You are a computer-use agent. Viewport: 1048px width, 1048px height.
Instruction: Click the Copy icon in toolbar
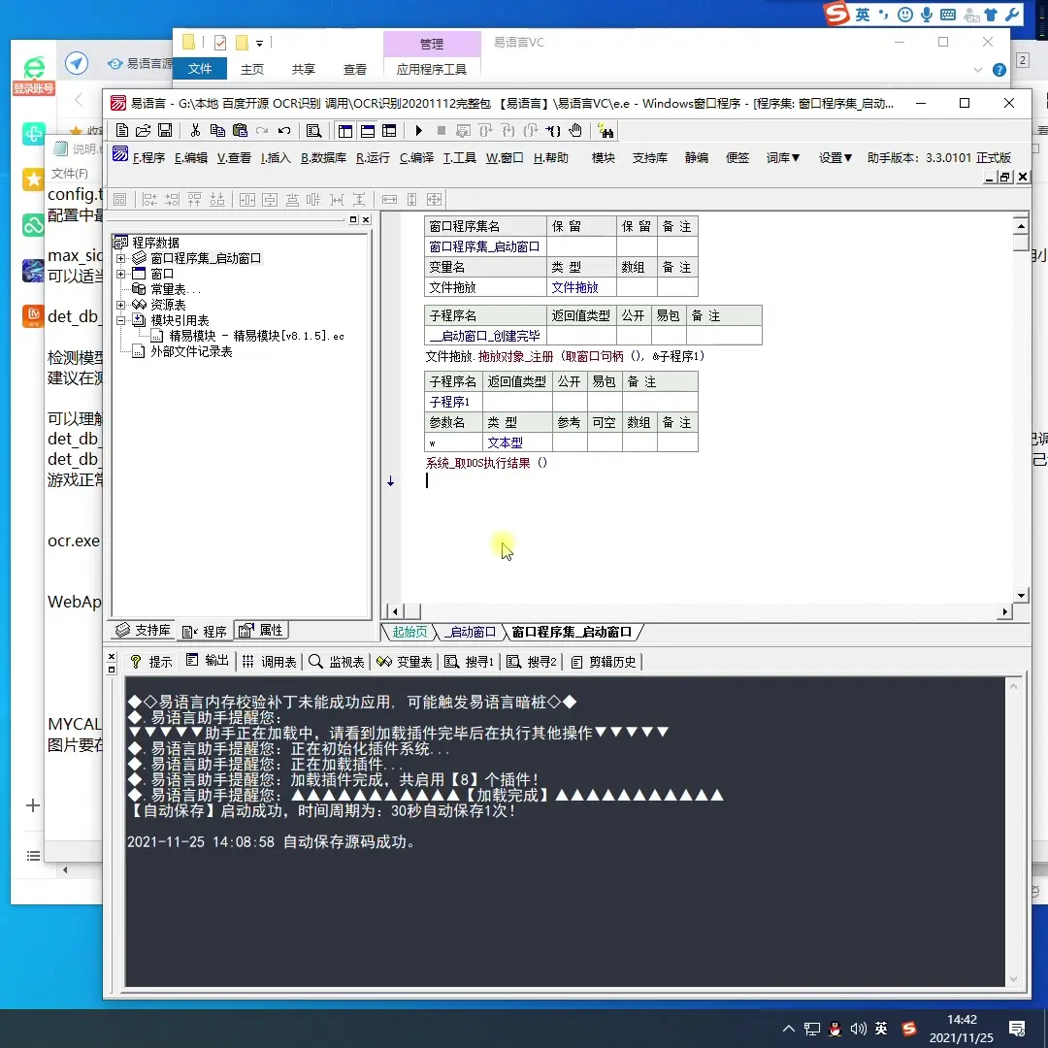click(217, 130)
